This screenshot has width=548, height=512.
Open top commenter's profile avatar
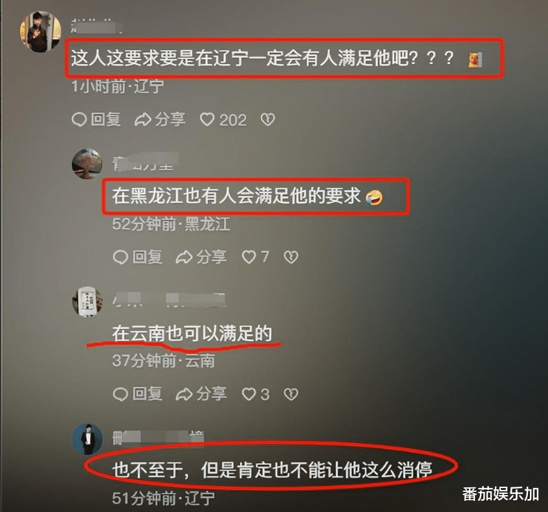40,32
